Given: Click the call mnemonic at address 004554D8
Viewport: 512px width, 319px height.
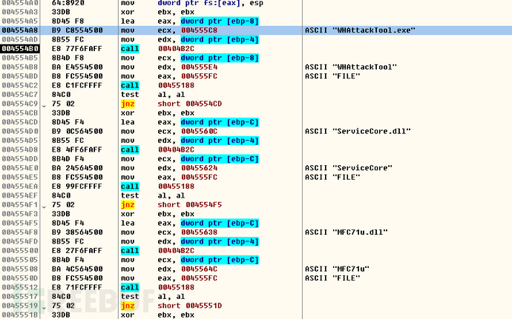Looking at the screenshot, I should point(130,150).
